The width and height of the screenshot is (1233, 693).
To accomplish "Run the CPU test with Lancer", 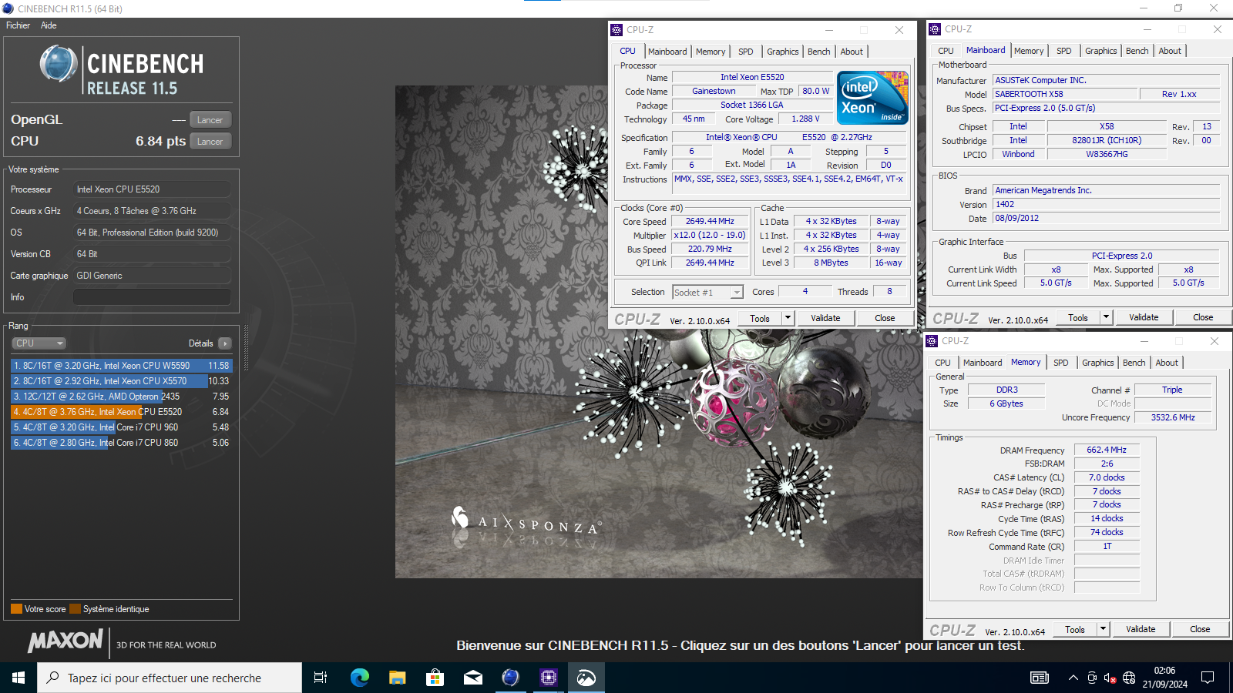I will 210,142.
